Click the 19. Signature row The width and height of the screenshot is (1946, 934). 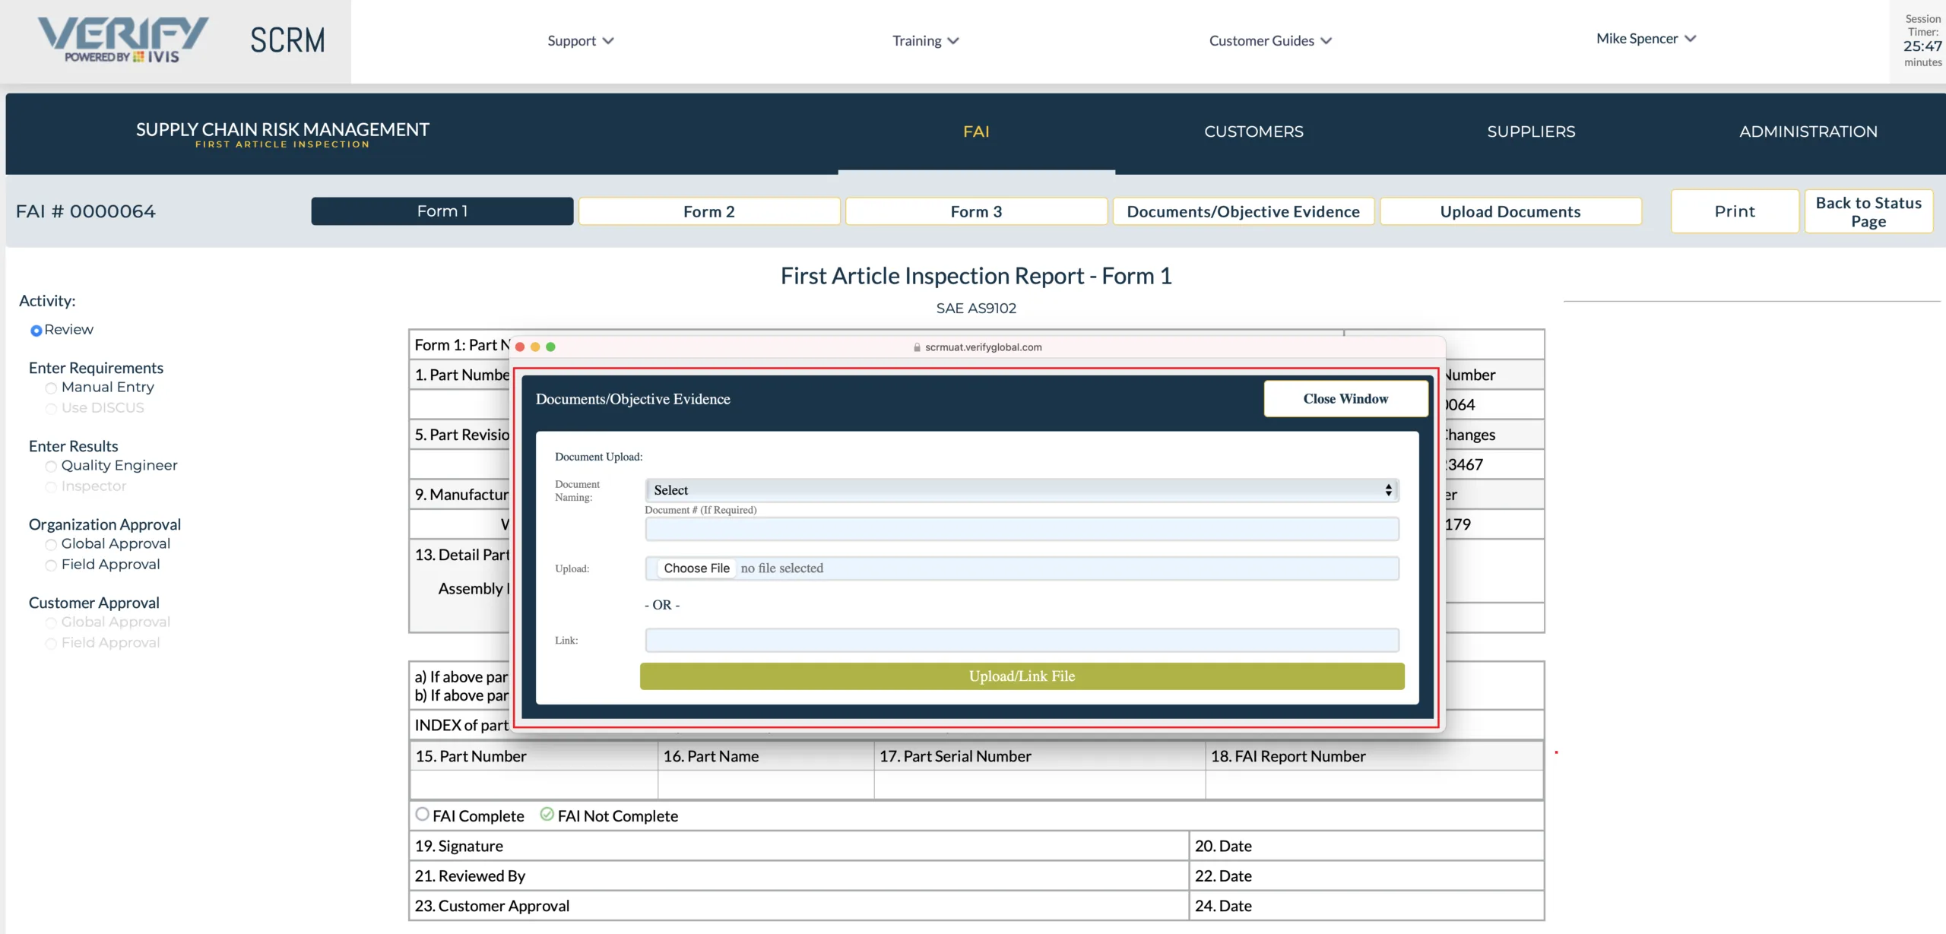tap(798, 846)
